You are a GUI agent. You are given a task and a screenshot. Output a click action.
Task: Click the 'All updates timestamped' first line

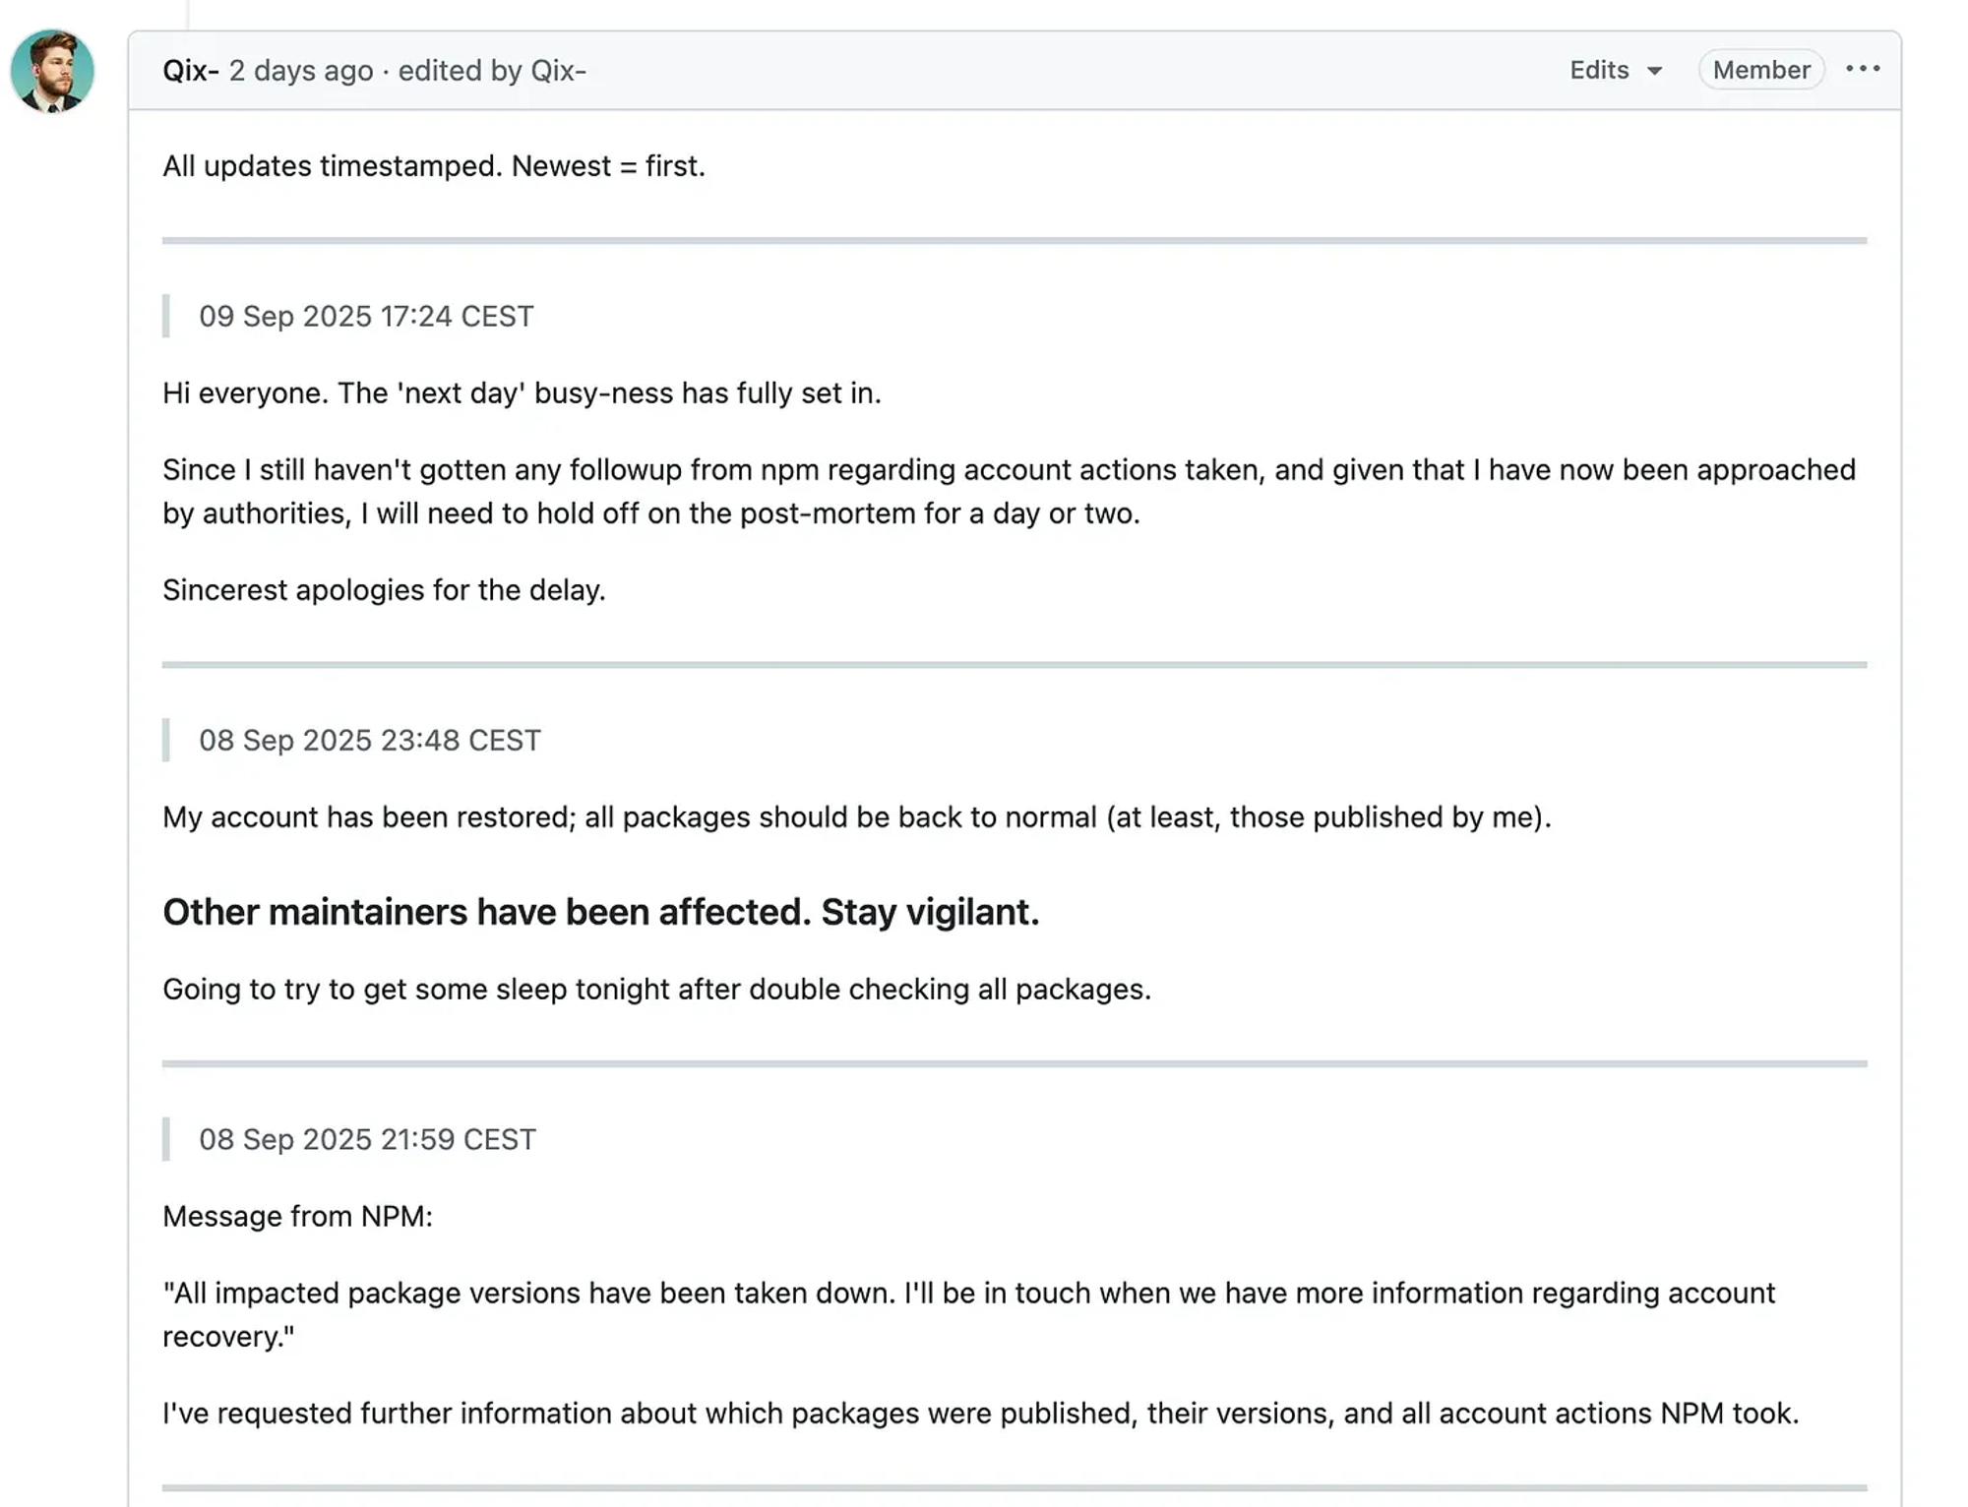[433, 166]
